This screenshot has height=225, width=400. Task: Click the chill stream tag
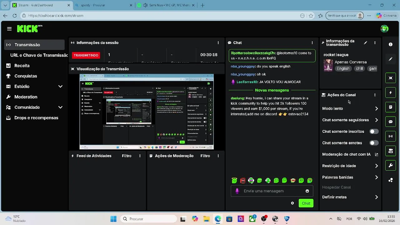point(360,69)
